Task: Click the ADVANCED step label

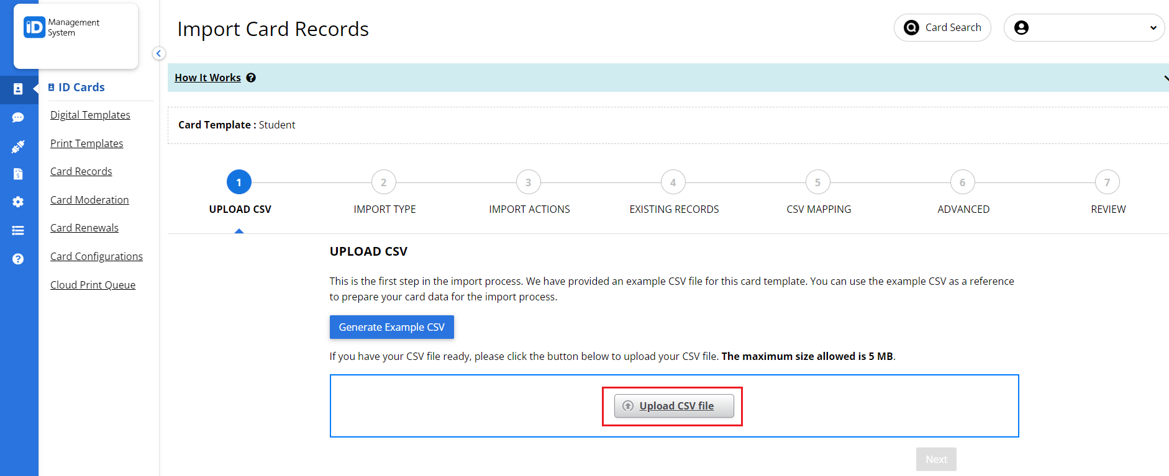Action: click(x=963, y=209)
